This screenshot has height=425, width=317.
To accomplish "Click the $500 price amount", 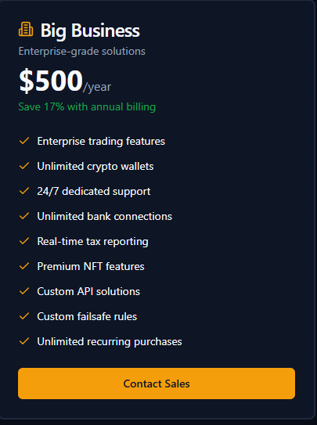I will (x=51, y=81).
